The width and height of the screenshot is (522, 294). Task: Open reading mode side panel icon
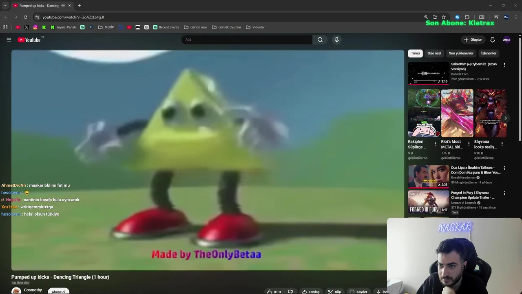click(482, 17)
